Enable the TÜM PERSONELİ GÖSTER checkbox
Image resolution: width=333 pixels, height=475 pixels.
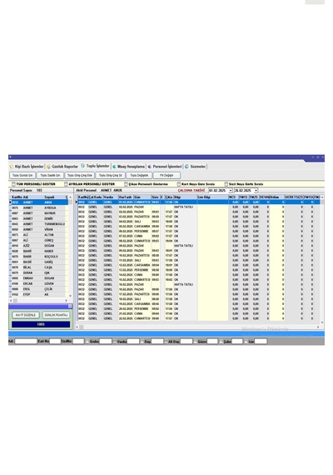click(13, 184)
